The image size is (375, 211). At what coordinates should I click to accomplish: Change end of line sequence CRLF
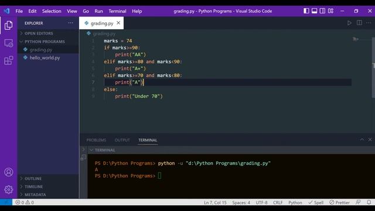tap(278, 202)
